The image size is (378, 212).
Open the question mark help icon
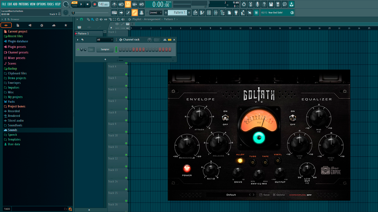tap(264, 4)
